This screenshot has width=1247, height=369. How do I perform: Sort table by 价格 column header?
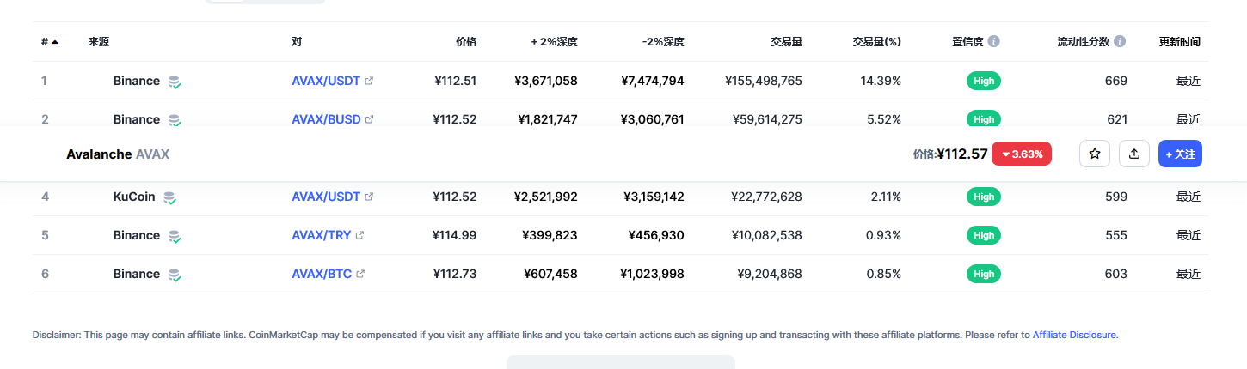click(x=465, y=41)
